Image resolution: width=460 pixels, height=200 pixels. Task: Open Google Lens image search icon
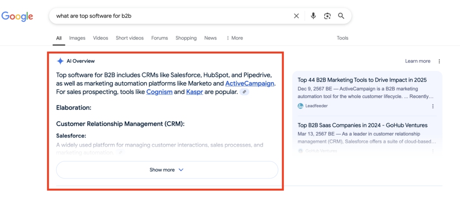[x=327, y=16]
